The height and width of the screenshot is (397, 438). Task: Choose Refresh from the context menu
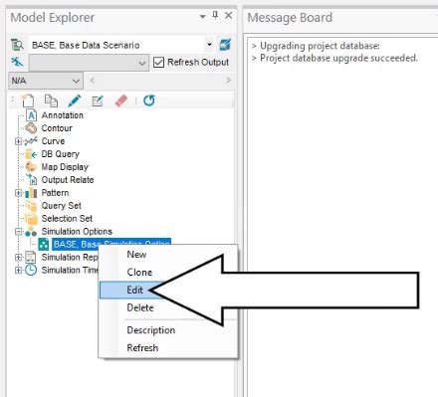142,348
